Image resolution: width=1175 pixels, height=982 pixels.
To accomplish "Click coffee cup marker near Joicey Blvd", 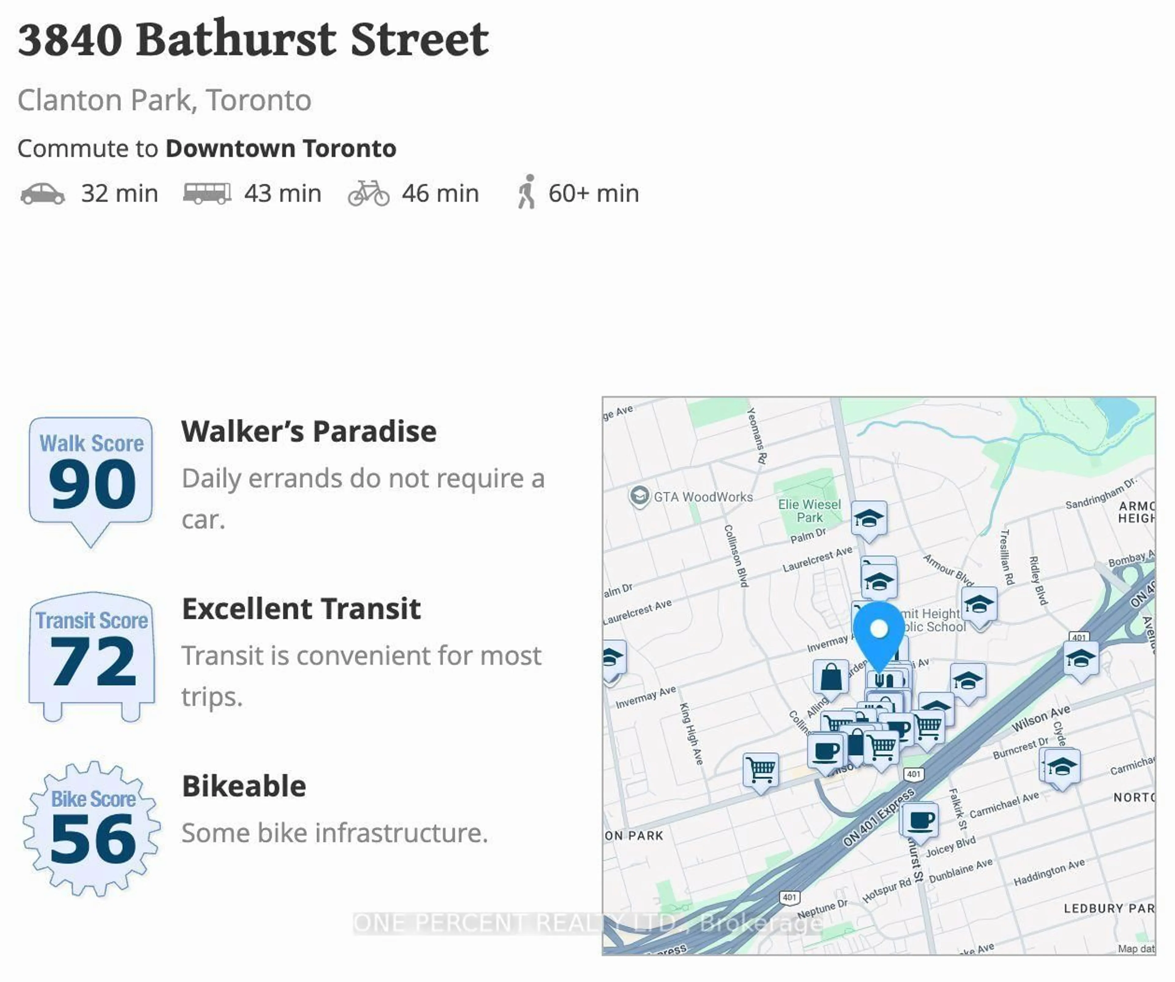I will click(x=919, y=822).
